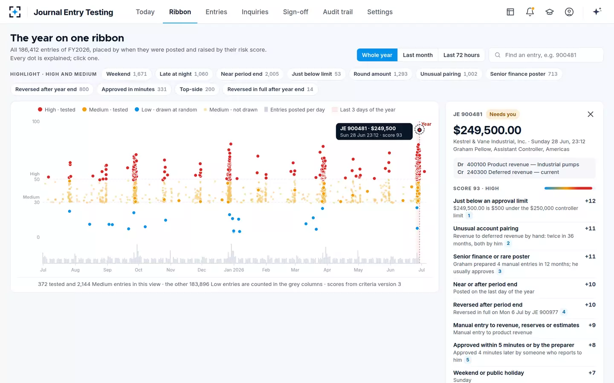Toggle the Top-side highlight chip
Screen dimensions: 614x383
click(x=197, y=89)
